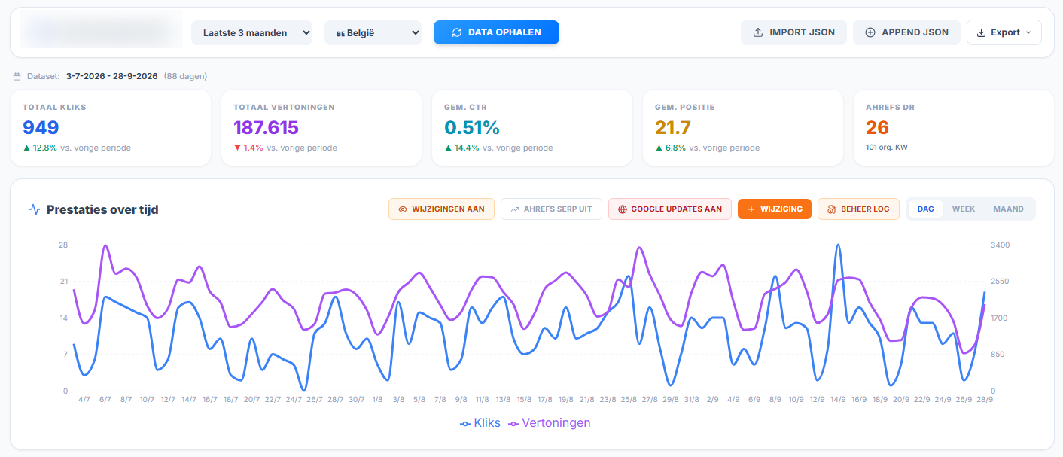
Task: Click the 'Prestaties over tijd' heading
Action: (102, 209)
